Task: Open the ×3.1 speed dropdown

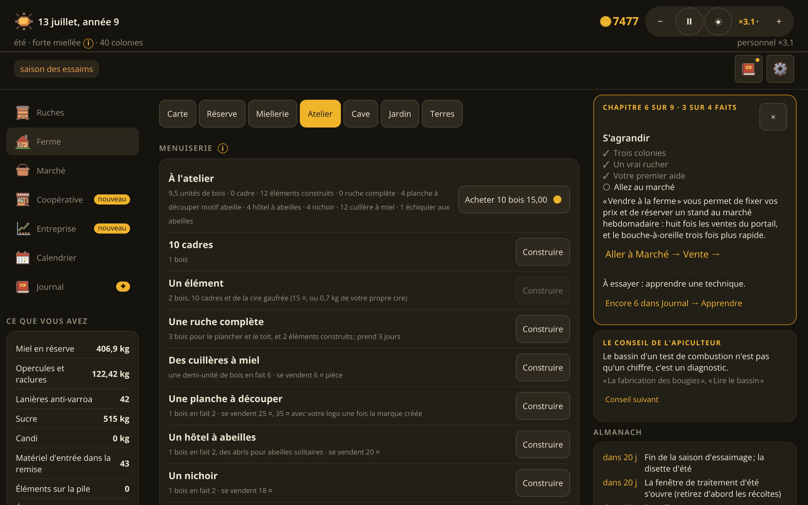Action: [x=749, y=22]
